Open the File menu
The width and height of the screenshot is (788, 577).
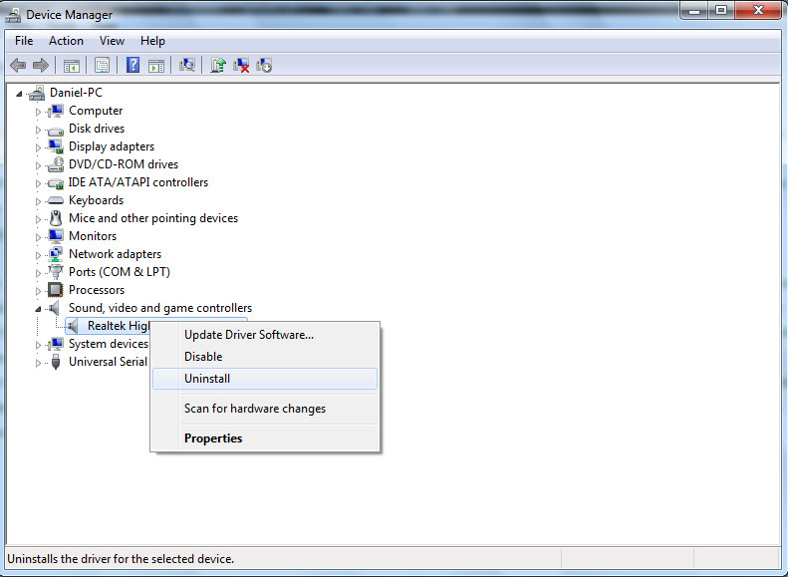click(x=24, y=41)
